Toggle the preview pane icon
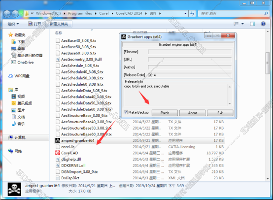Screen dimensions: 273x200 252,24
